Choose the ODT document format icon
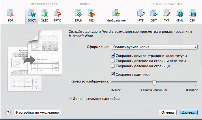This screenshot has height=120, width=202. pos(154,15)
